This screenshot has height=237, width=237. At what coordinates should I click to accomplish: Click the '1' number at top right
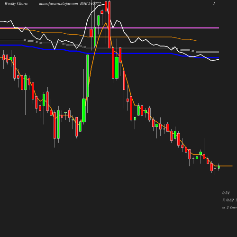point(214,3)
